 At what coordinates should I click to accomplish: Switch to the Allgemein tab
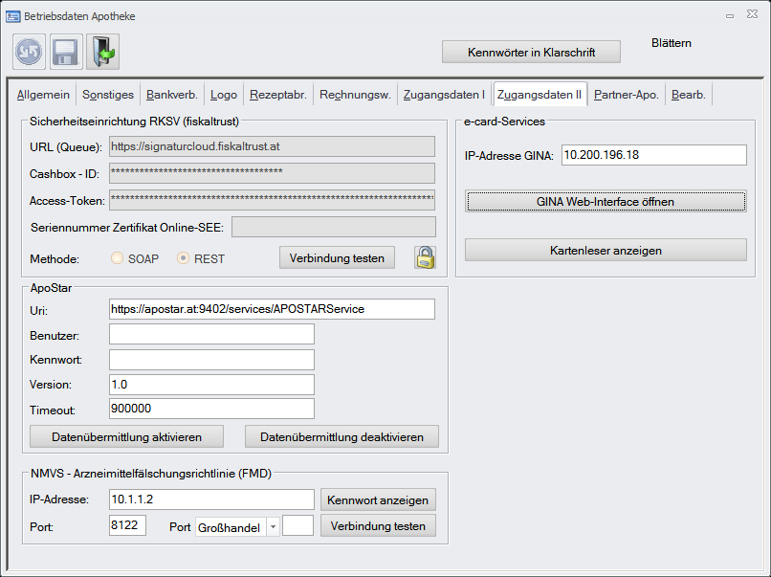[x=44, y=95]
